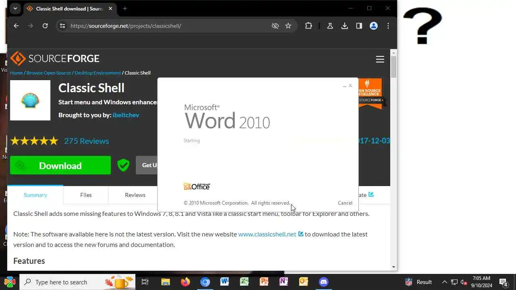Open Discord from taskbar
The image size is (516, 290).
[324, 282]
